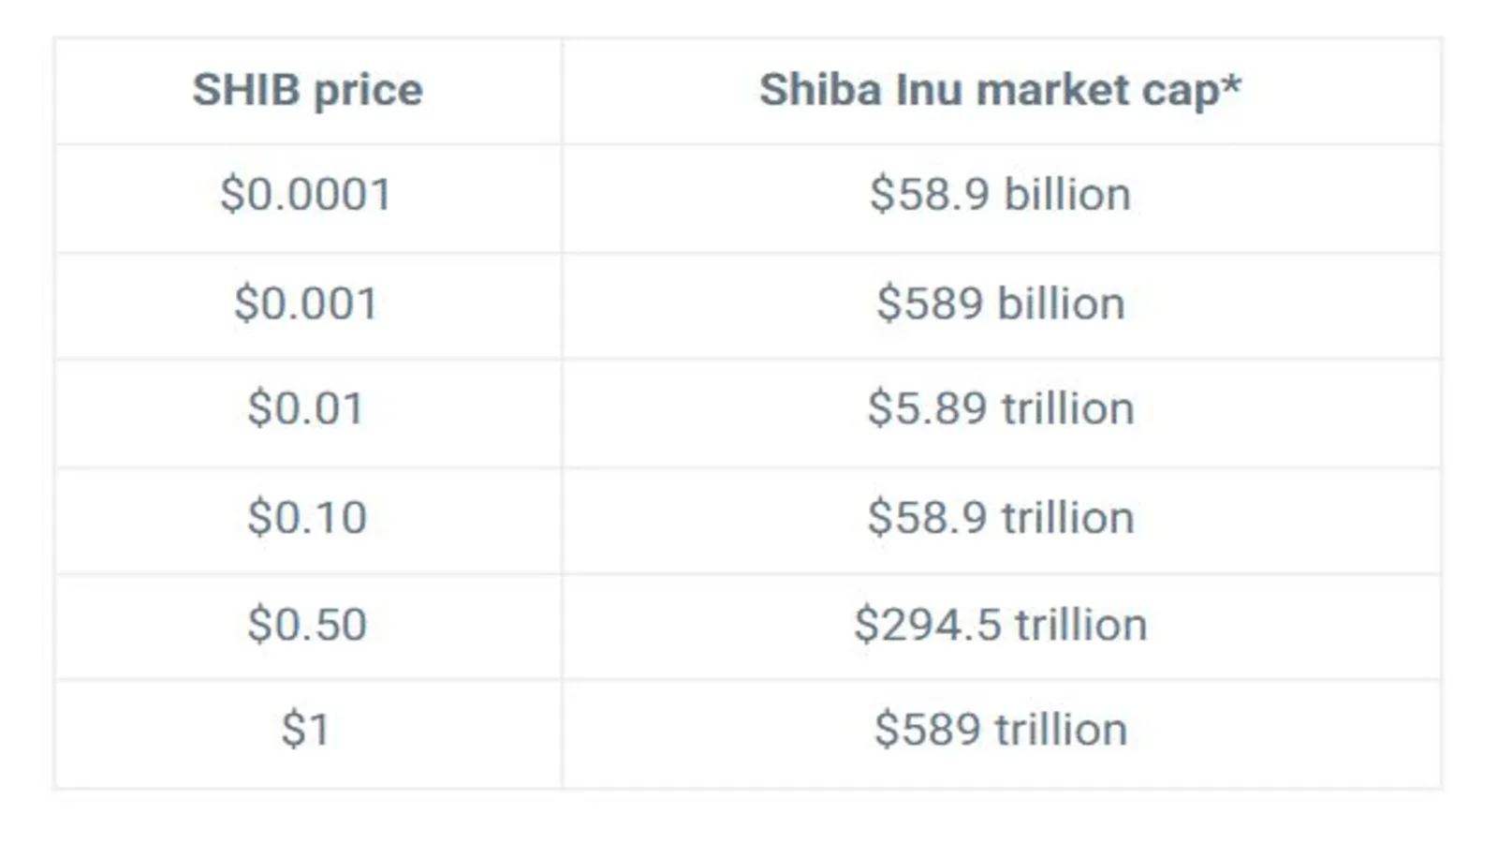Select the $58.9 trillion cell
The width and height of the screenshot is (1498, 843).
(x=1000, y=518)
